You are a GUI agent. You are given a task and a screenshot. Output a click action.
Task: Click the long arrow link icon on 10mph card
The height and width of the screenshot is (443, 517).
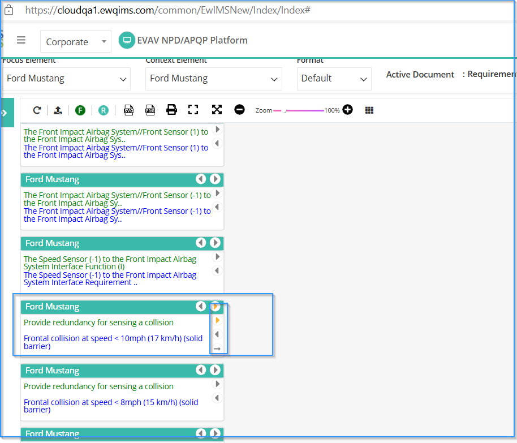click(x=217, y=349)
